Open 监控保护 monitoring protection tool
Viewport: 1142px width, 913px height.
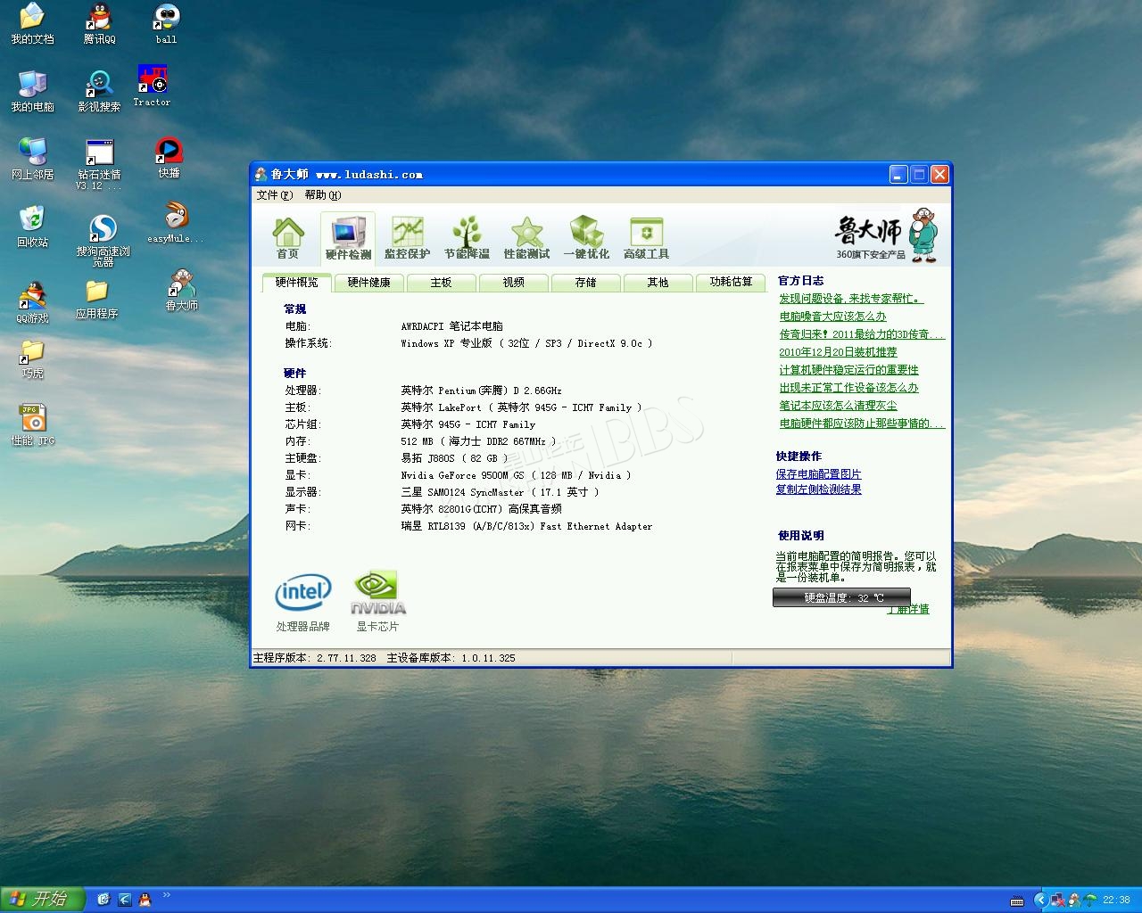[407, 238]
